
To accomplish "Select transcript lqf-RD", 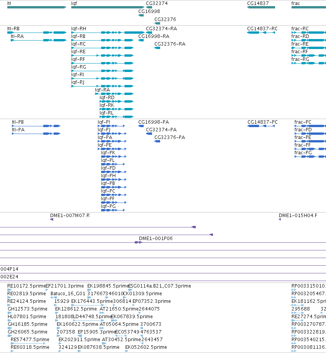I will tap(116, 101).
